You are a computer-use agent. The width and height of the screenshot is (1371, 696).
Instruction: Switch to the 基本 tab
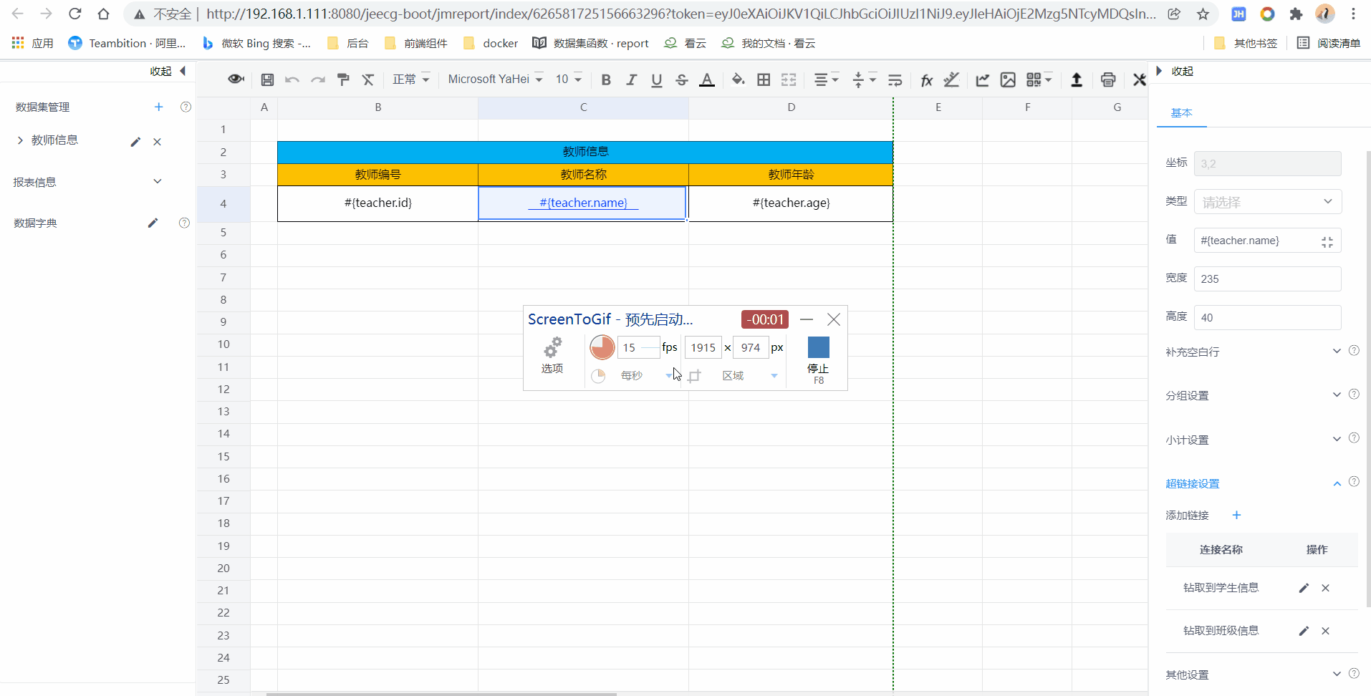(1181, 112)
